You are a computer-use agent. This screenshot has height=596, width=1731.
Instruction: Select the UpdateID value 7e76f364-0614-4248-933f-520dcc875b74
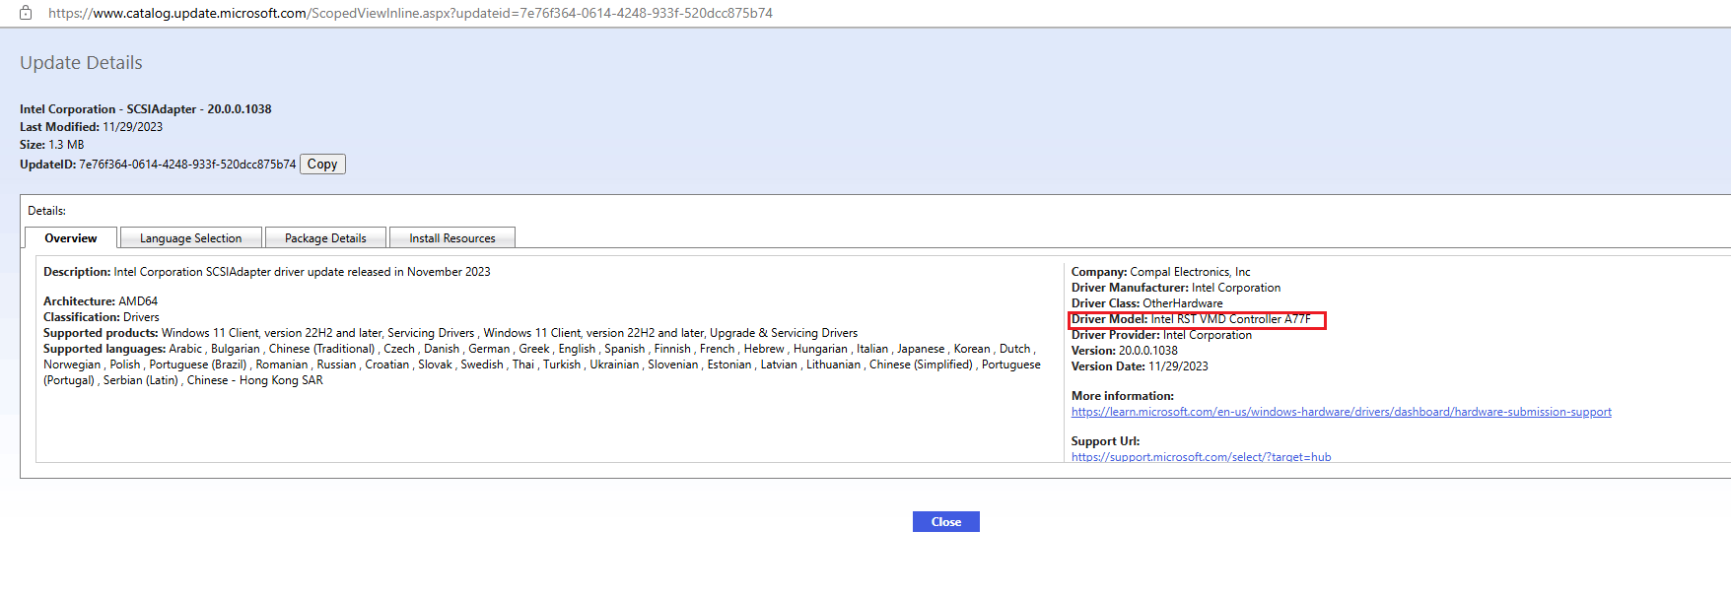[187, 165]
